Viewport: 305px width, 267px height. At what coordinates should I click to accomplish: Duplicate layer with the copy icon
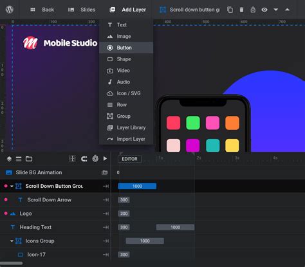(230, 10)
